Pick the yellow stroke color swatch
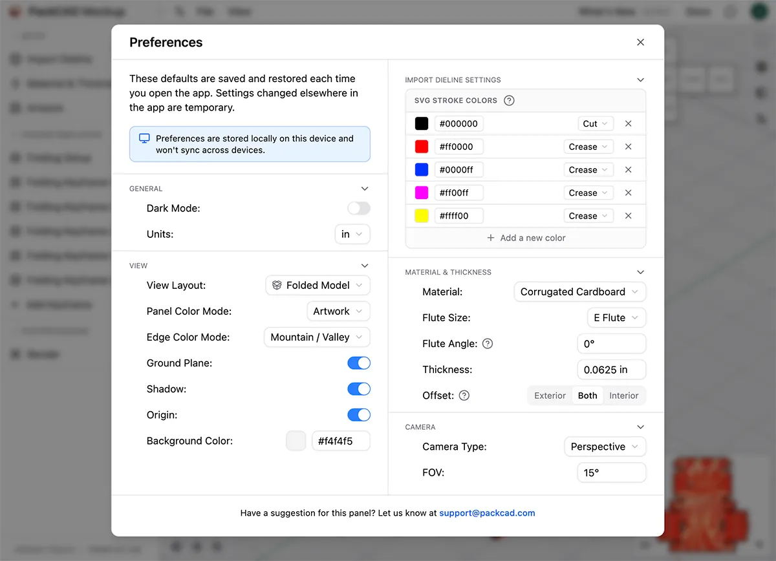776x561 pixels. (422, 216)
